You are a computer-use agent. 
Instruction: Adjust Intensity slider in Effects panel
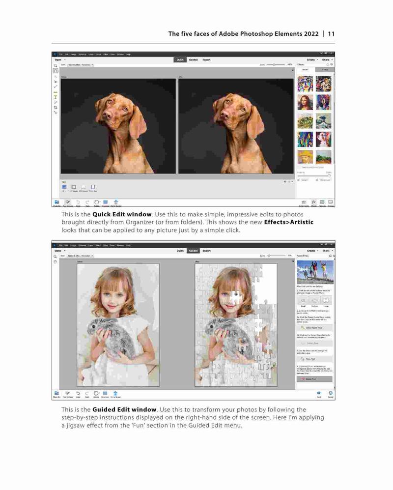tap(314, 176)
